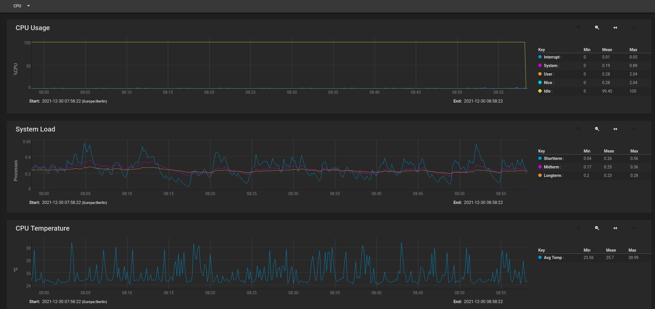Click the Avg Temp legend entry

click(553, 258)
